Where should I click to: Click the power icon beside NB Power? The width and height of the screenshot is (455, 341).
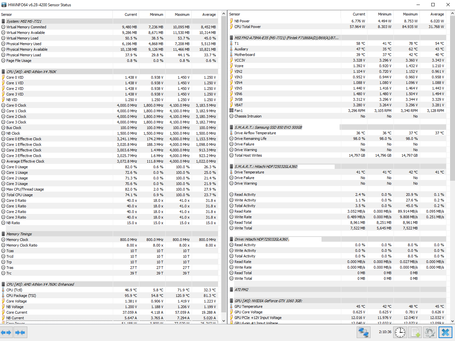[231, 21]
